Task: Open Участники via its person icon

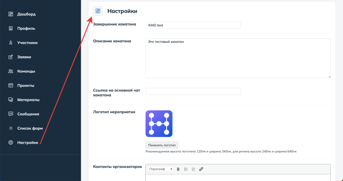Action: pyautogui.click(x=11, y=43)
